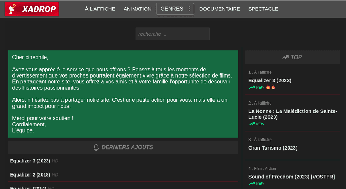Image resolution: width=346 pixels, height=189 pixels.
Task: Select the SPECTACLE menu item
Action: tap(263, 9)
